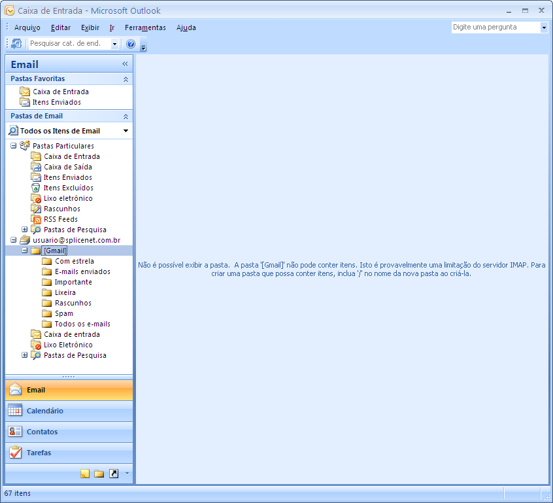Click the Rascunhos icon under Pastas Particulares
The height and width of the screenshot is (503, 553).
pos(36,209)
